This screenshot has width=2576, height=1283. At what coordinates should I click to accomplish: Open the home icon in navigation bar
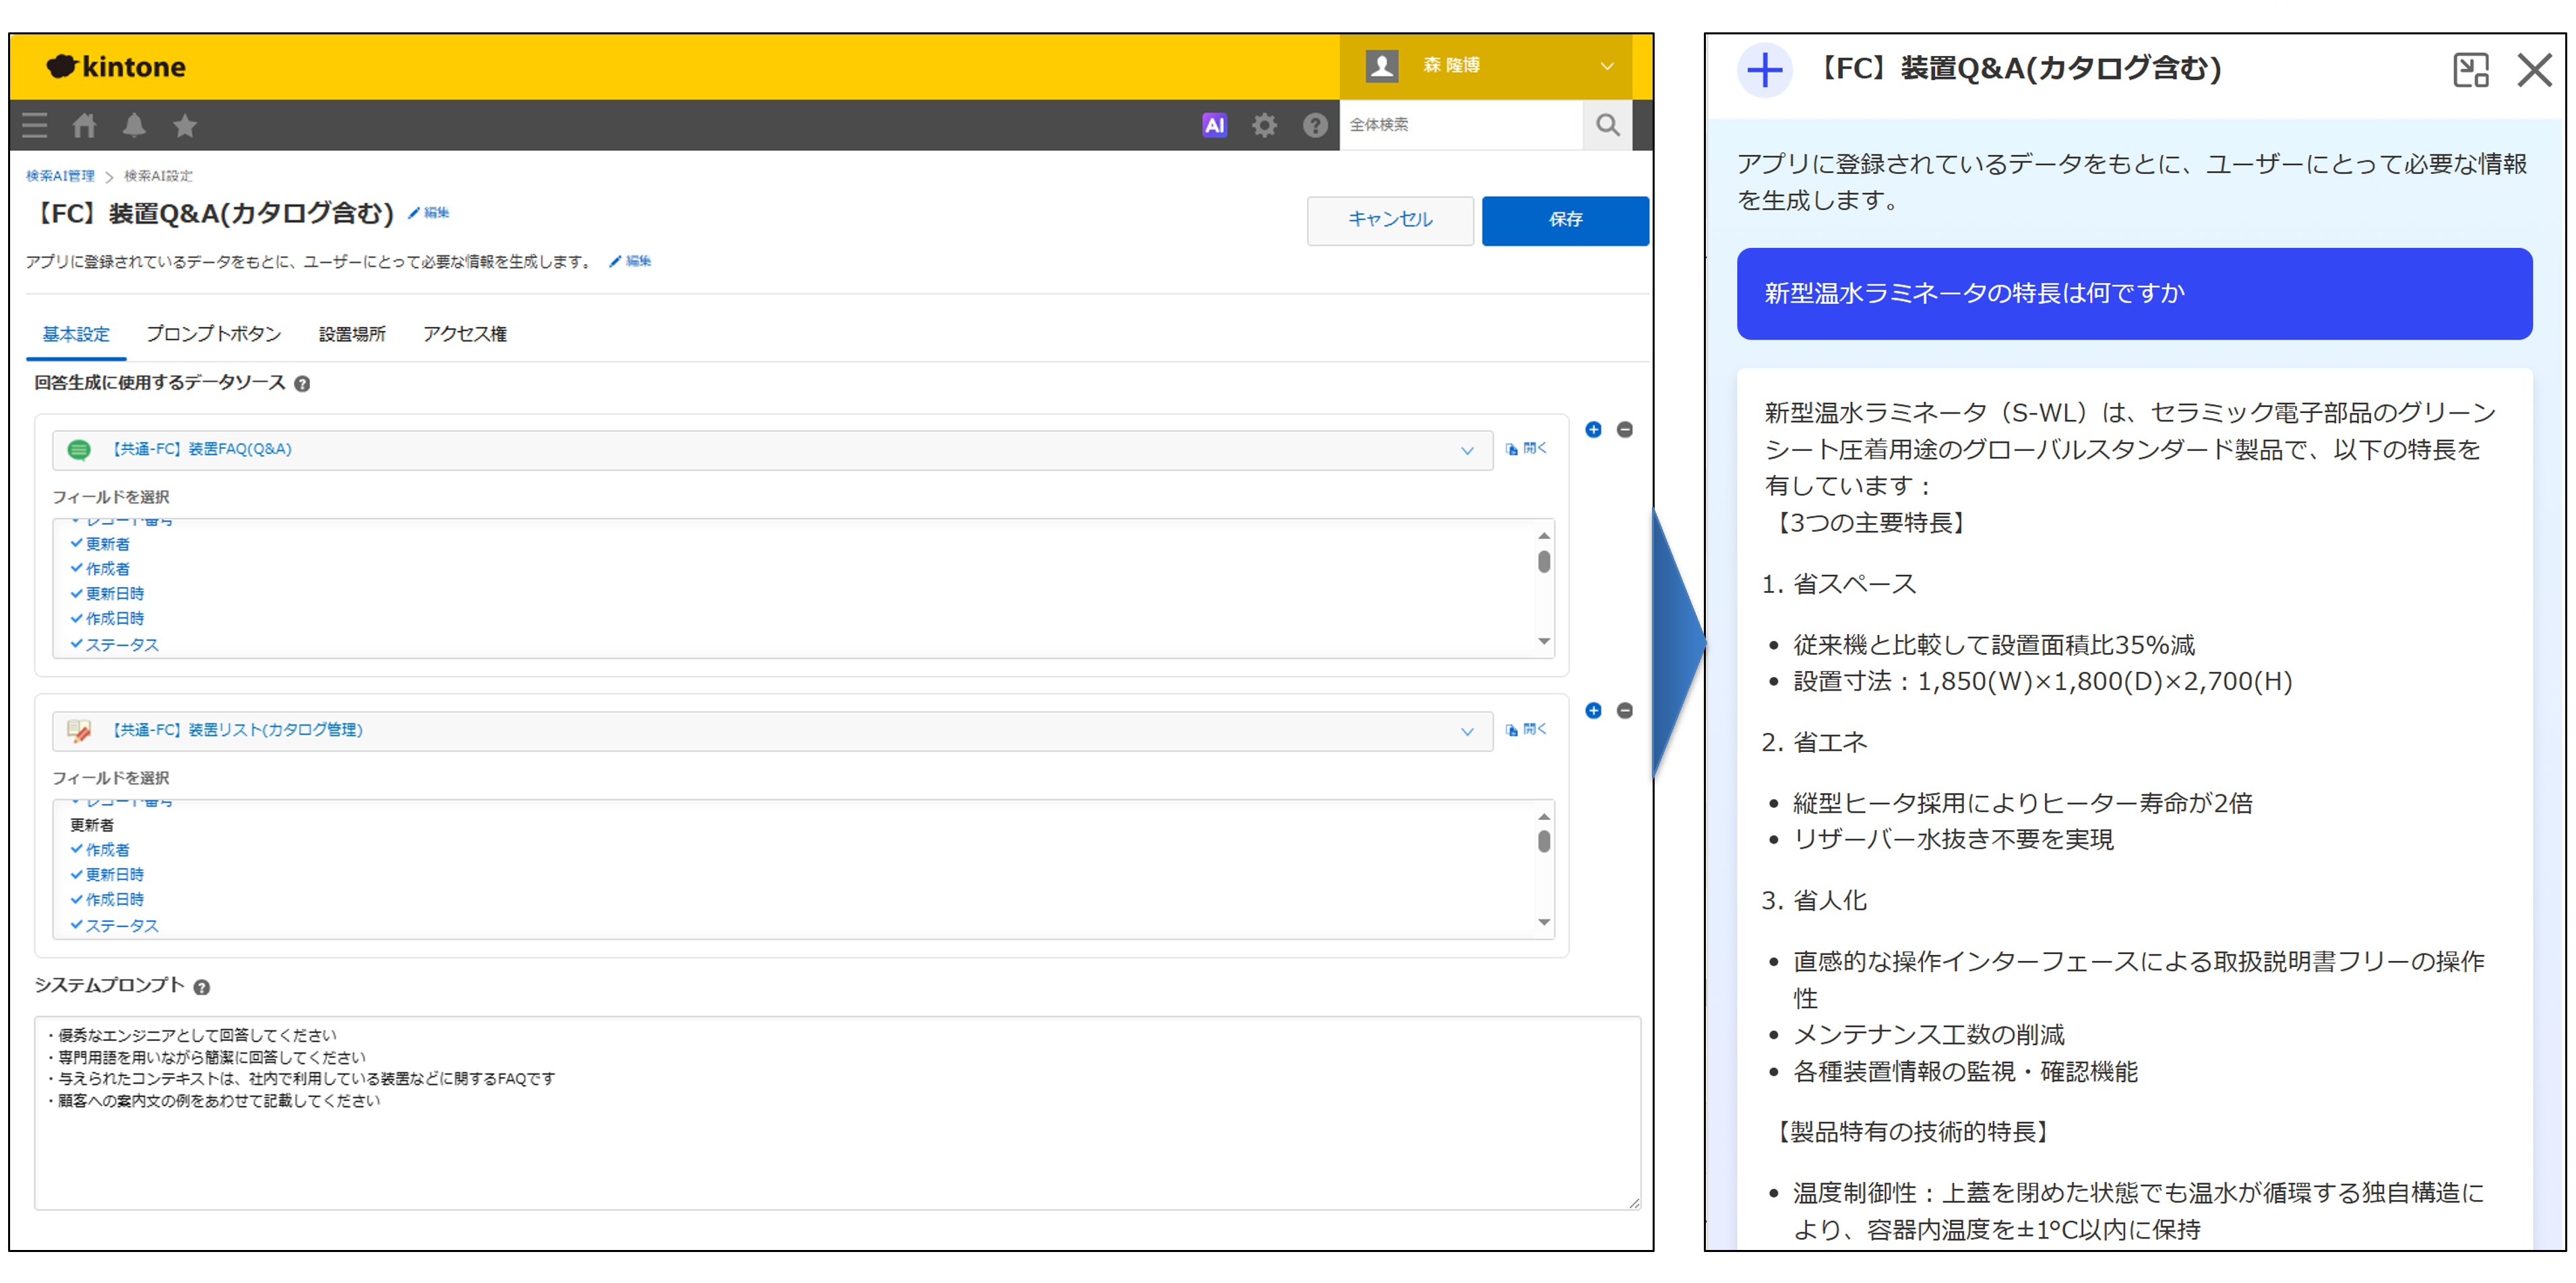84,125
